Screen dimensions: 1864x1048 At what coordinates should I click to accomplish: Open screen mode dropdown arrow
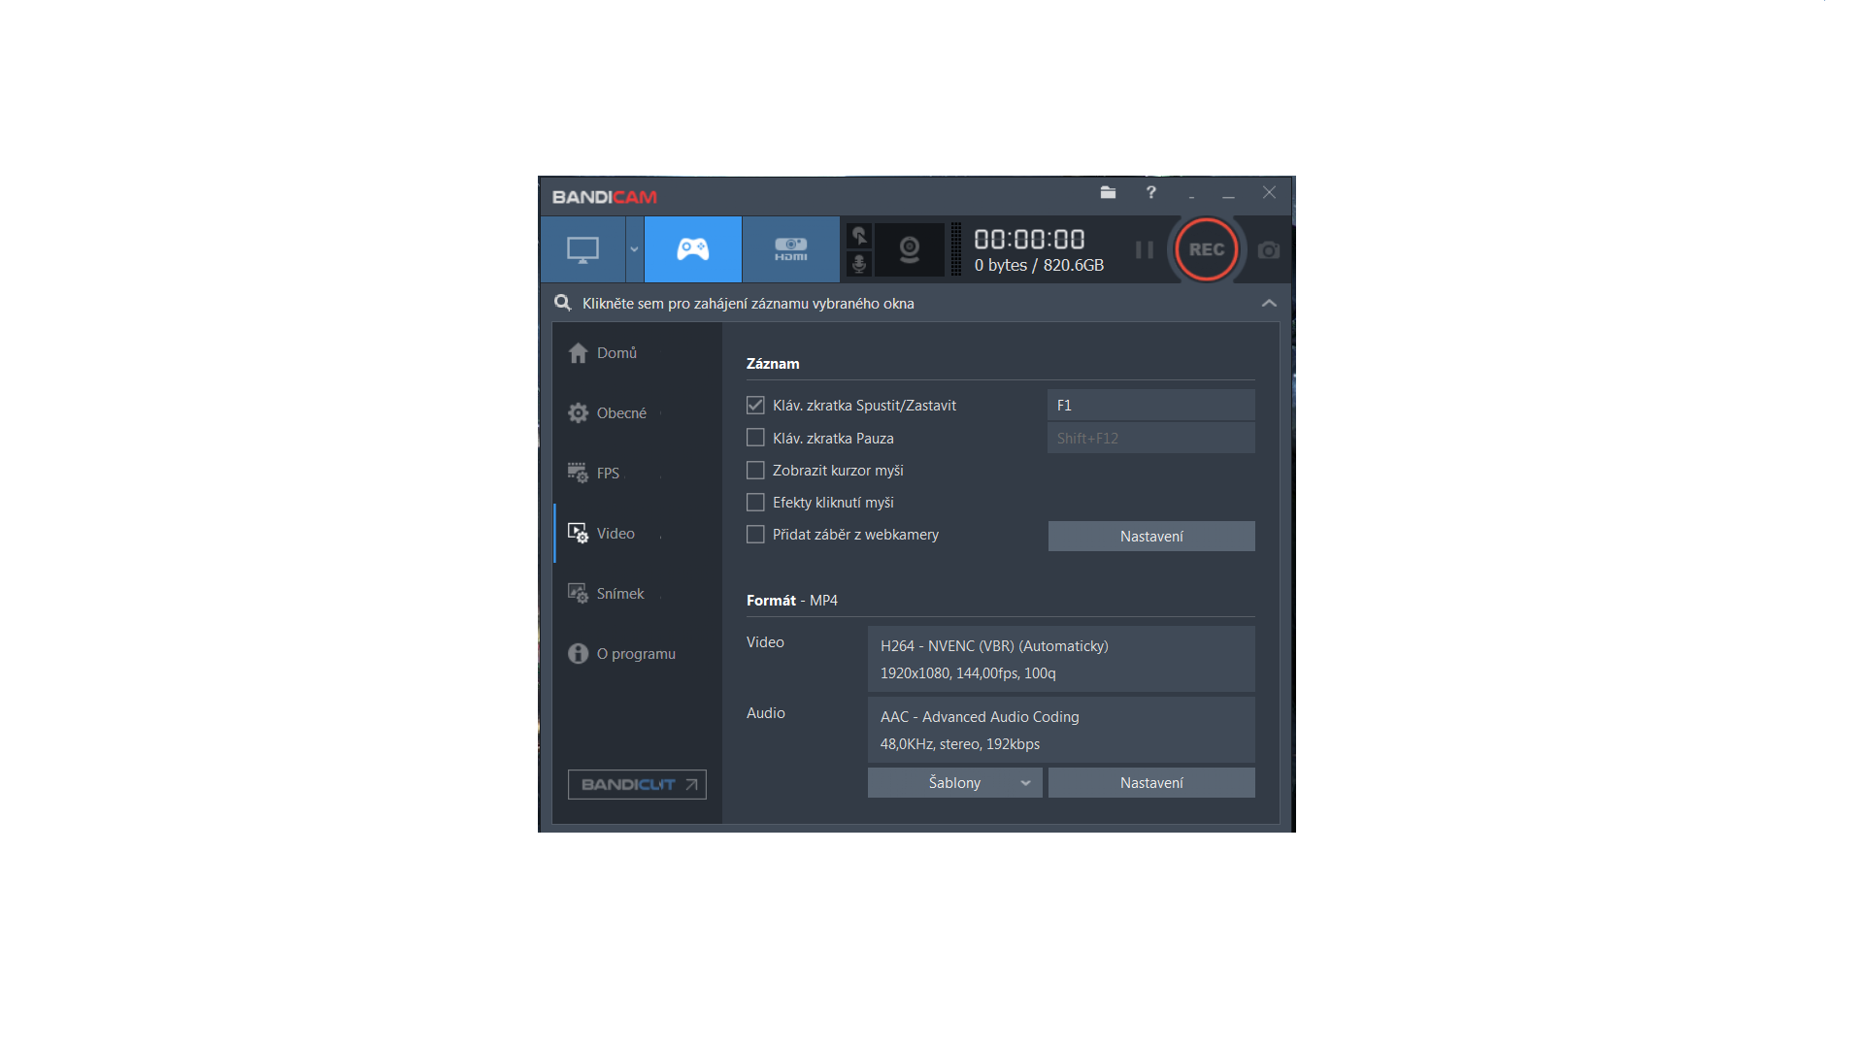click(x=634, y=249)
